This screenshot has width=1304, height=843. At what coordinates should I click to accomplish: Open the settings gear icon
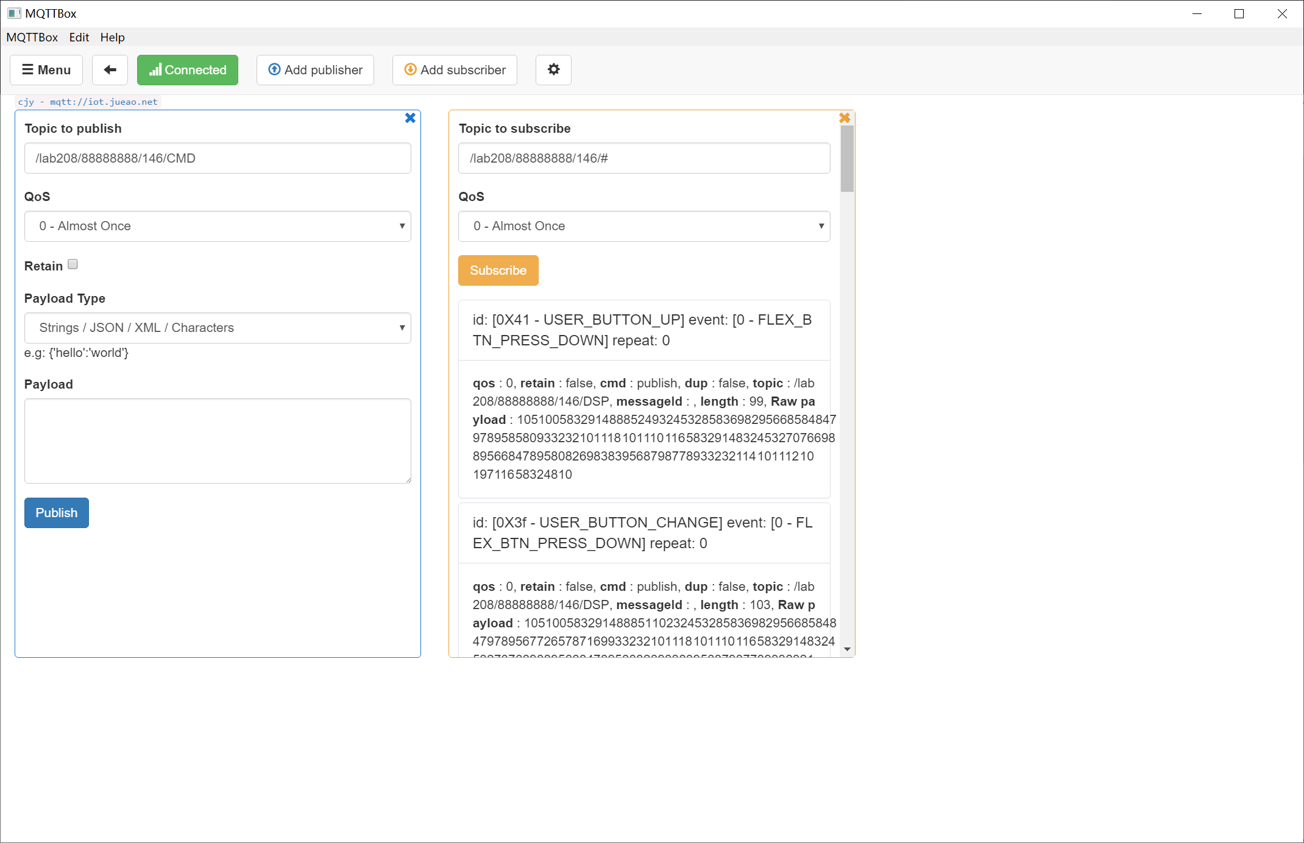coord(553,70)
